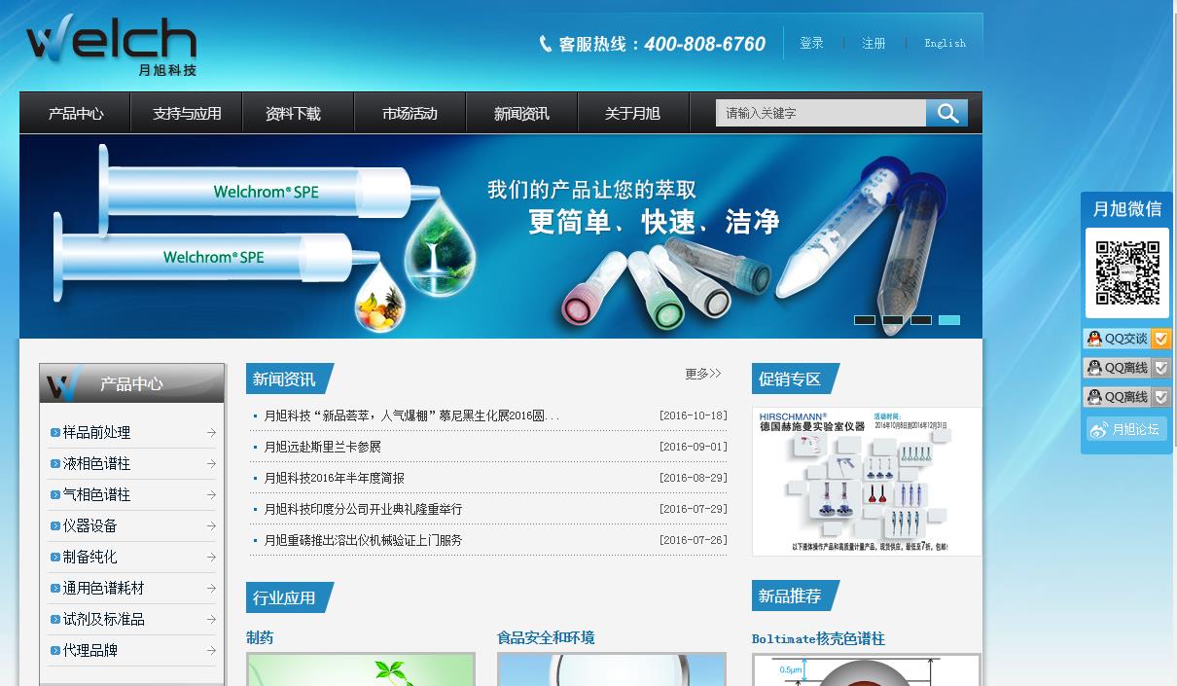Image resolution: width=1177 pixels, height=686 pixels.
Task: Click the first QQ离线 button
Action: (1126, 368)
